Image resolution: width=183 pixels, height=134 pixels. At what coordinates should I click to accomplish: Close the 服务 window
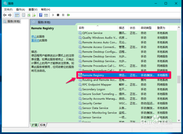coord(176,3)
